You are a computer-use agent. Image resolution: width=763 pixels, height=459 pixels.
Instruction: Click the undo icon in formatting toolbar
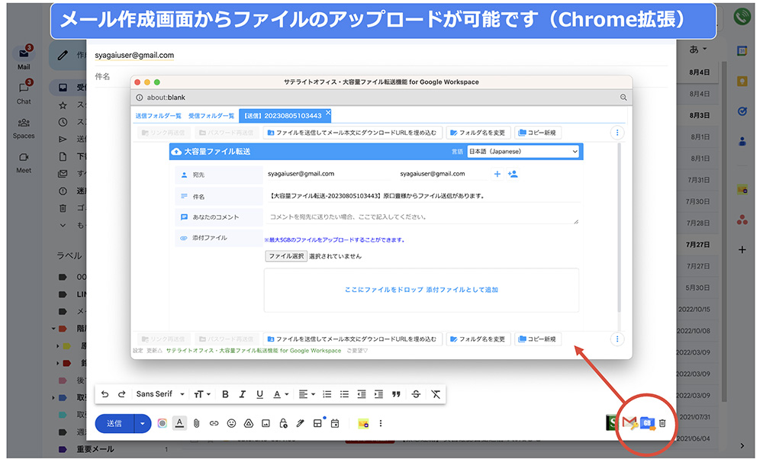coord(105,394)
